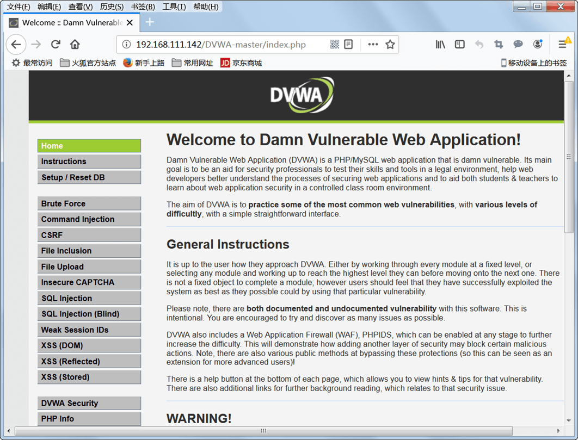Open the Firefox hamburger menu
This screenshot has width=578, height=440.
(x=563, y=44)
